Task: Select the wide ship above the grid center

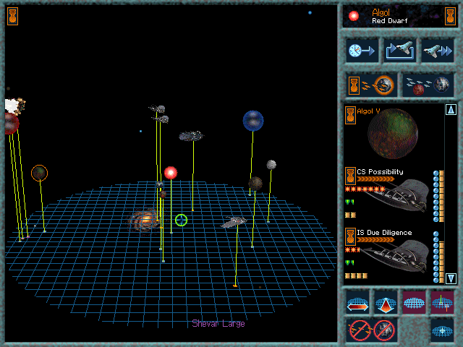Action: (191, 136)
